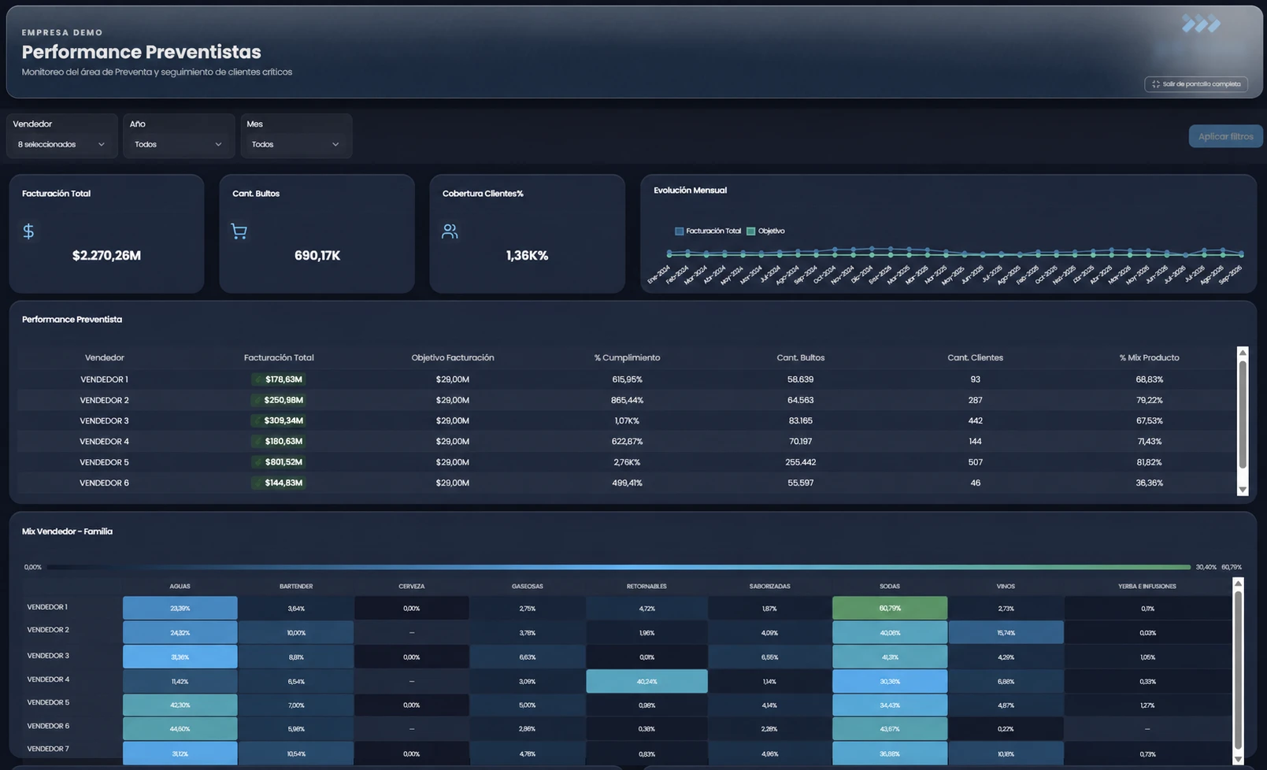Click the YERBA E INFUSIONES column header

click(1147, 587)
